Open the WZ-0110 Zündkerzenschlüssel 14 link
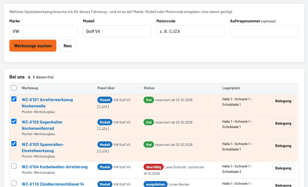Image resolution: width=308 pixels, height=187 pixels. [53, 184]
